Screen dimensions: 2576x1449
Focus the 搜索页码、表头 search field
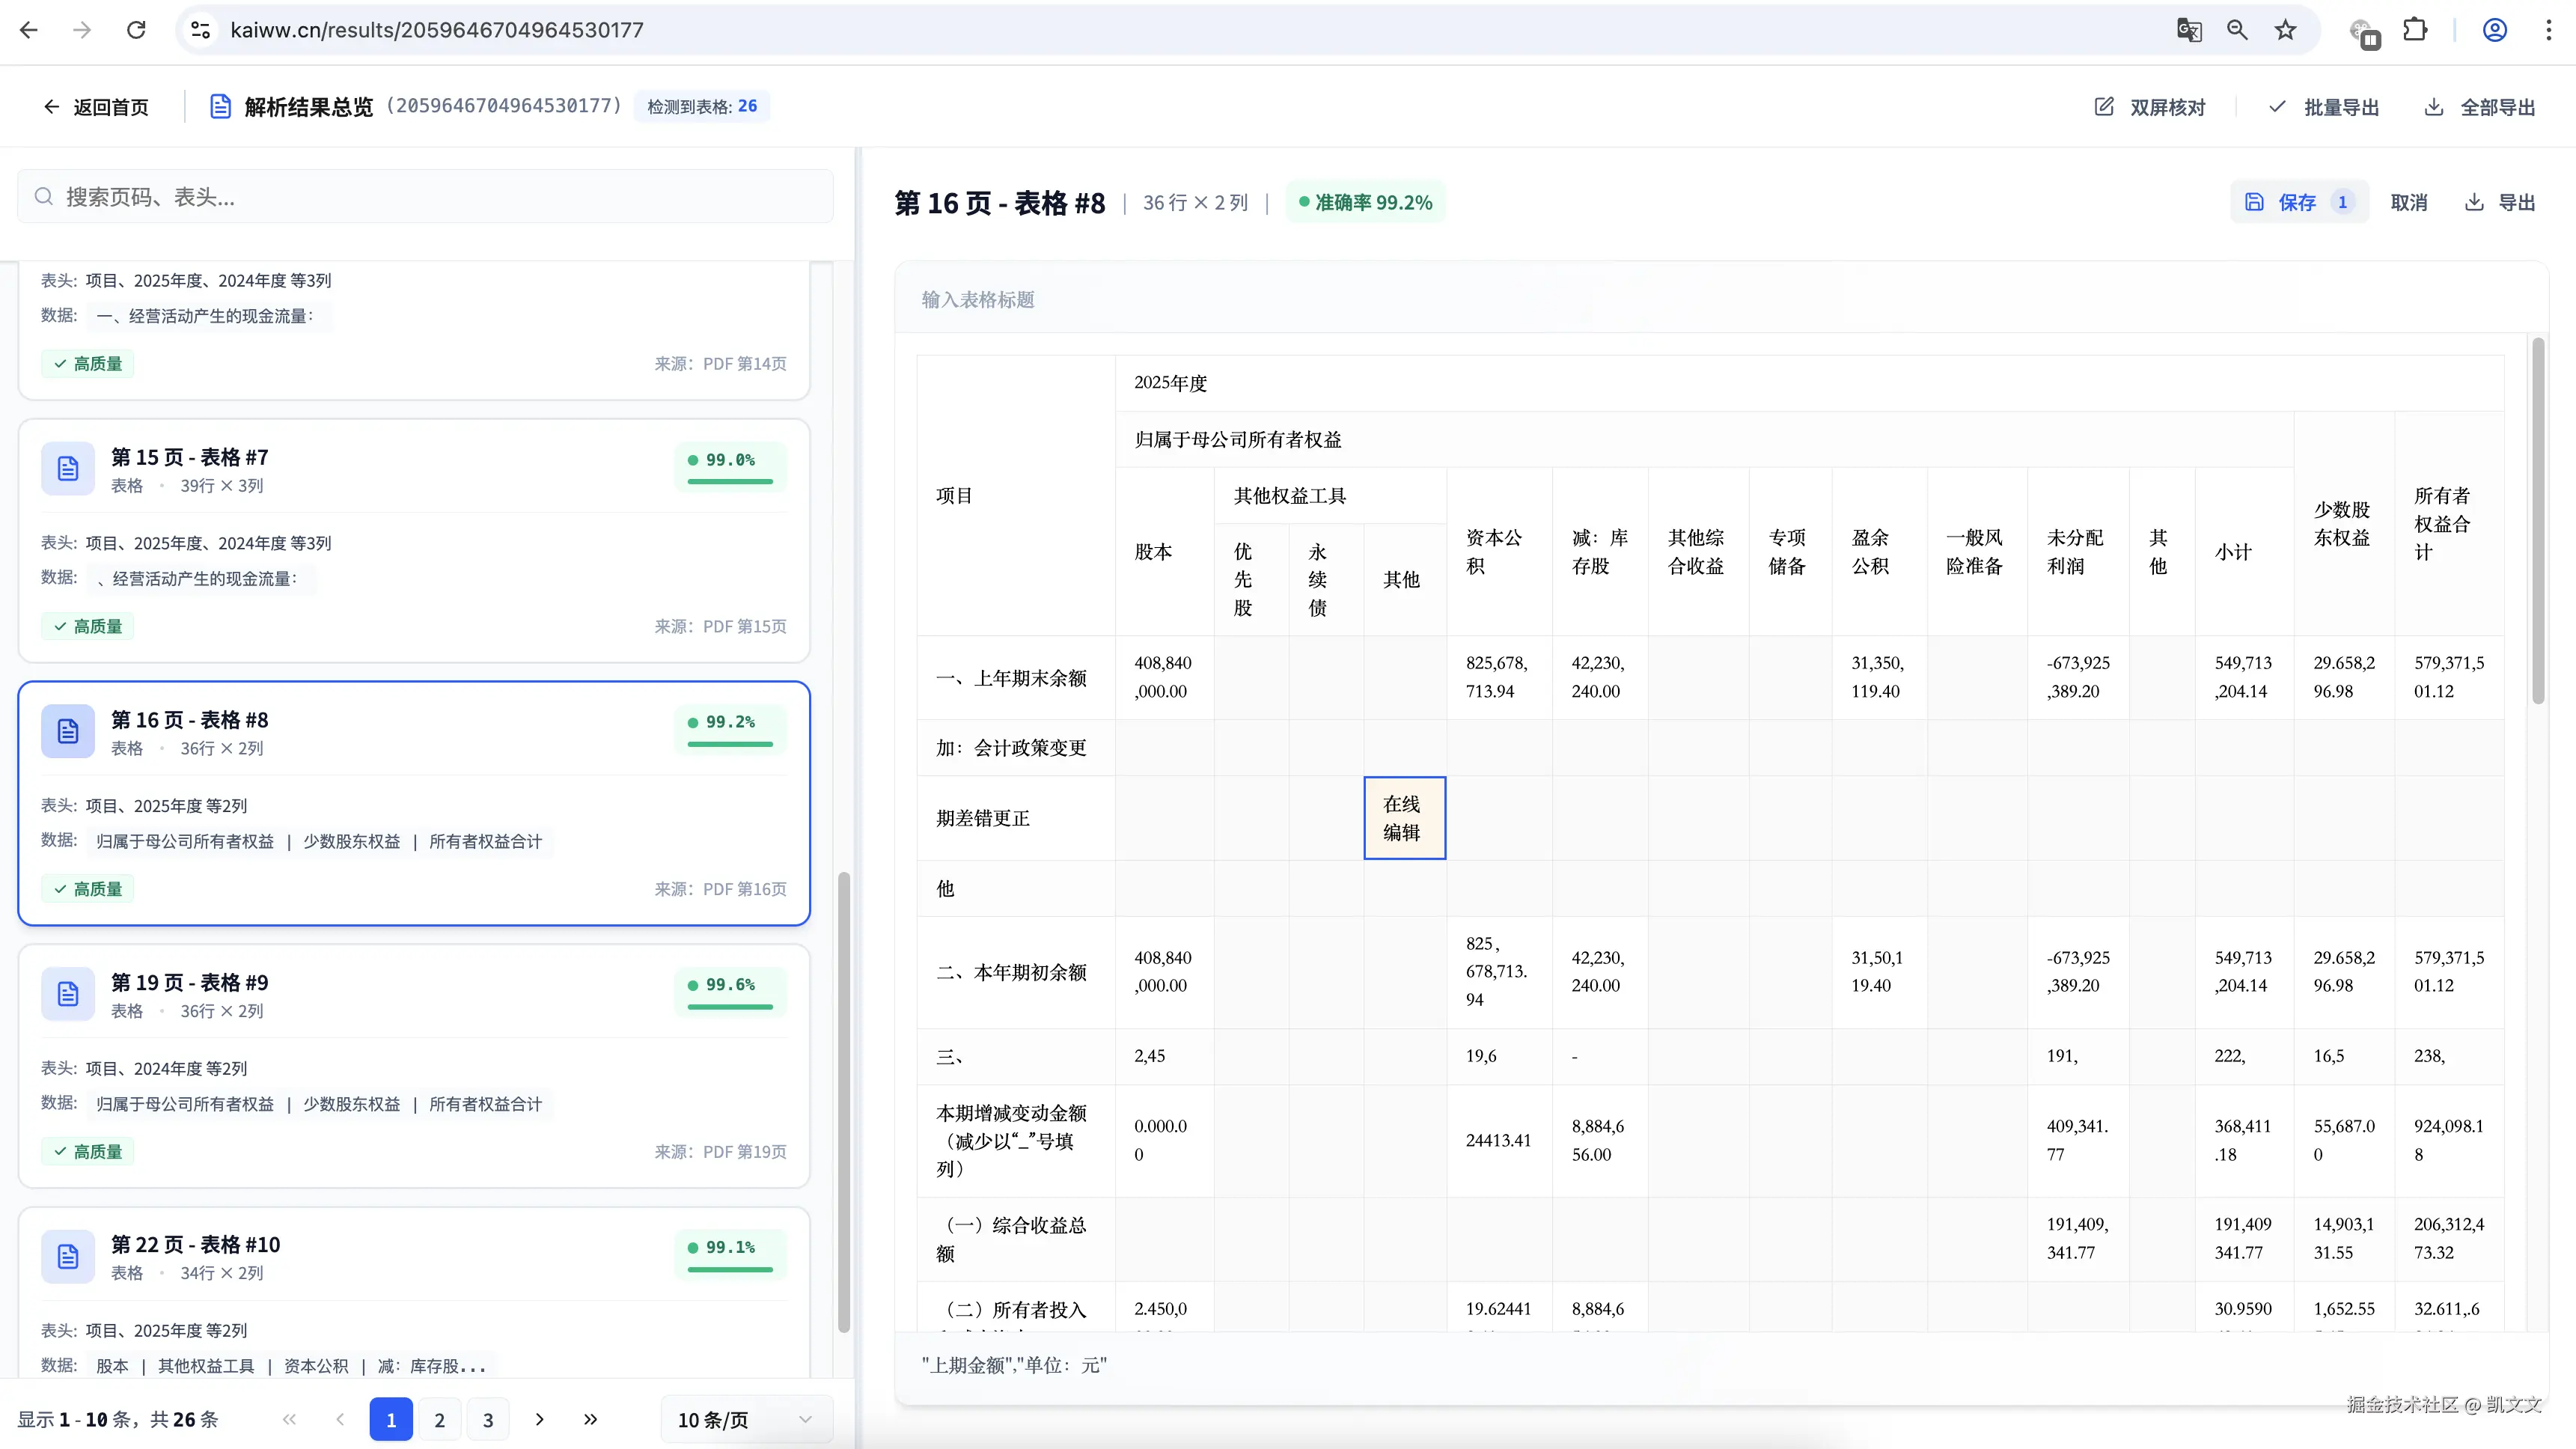click(x=425, y=197)
